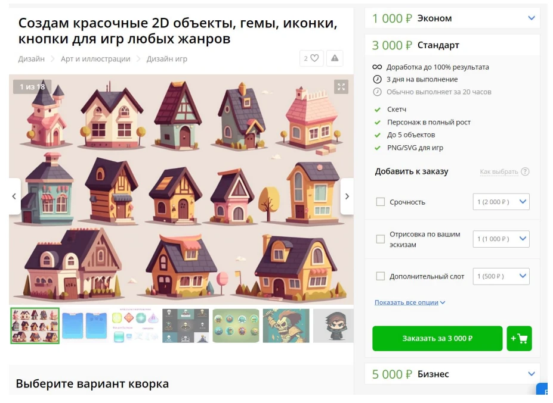This screenshot has height=403, width=553.
Task: Open the Дополнительный слот quantity dropdown
Action: tap(501, 276)
